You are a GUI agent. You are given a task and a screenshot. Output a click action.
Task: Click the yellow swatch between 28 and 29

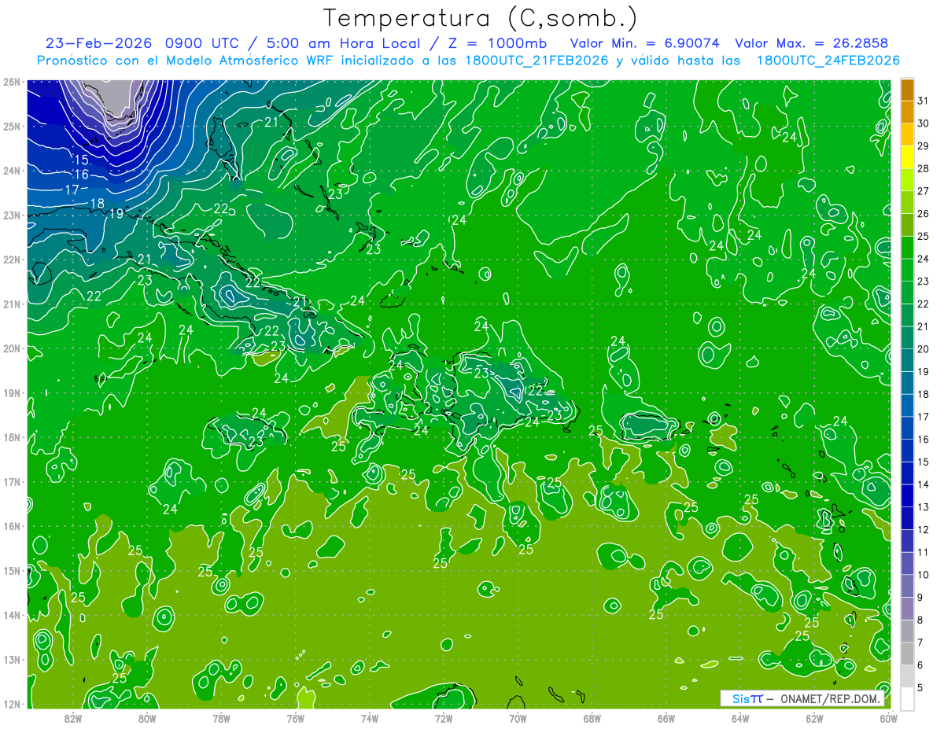coord(906,157)
